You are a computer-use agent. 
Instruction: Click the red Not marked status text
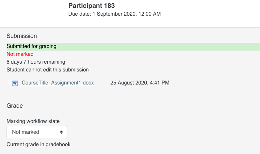20,54
